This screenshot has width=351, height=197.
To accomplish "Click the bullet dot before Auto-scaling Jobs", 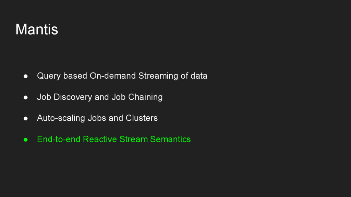I will click(25, 118).
